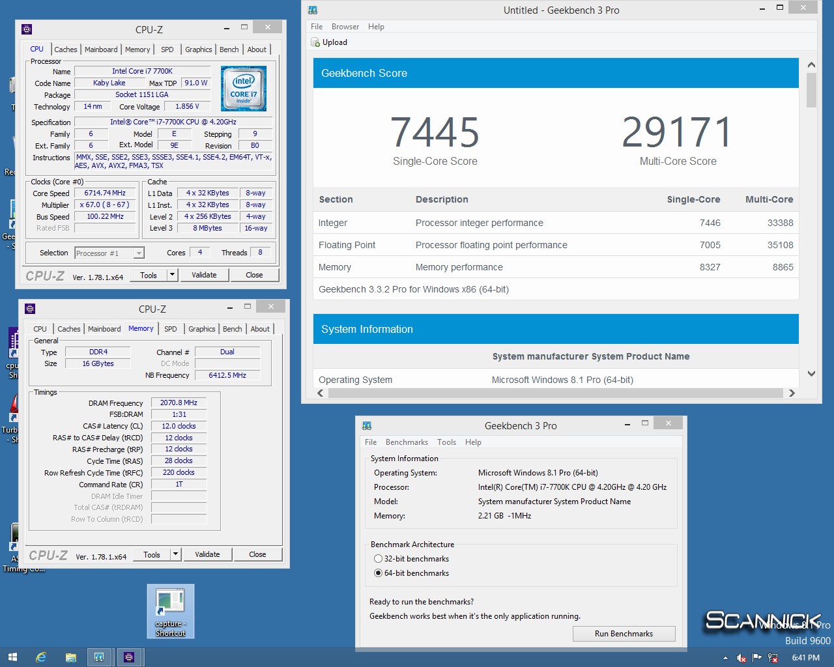
Task: Switch to CPU-Z via taskbar icon
Action: pos(129,658)
